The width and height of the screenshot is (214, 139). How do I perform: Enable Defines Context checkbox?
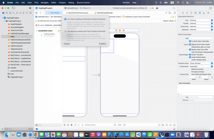click(190, 69)
